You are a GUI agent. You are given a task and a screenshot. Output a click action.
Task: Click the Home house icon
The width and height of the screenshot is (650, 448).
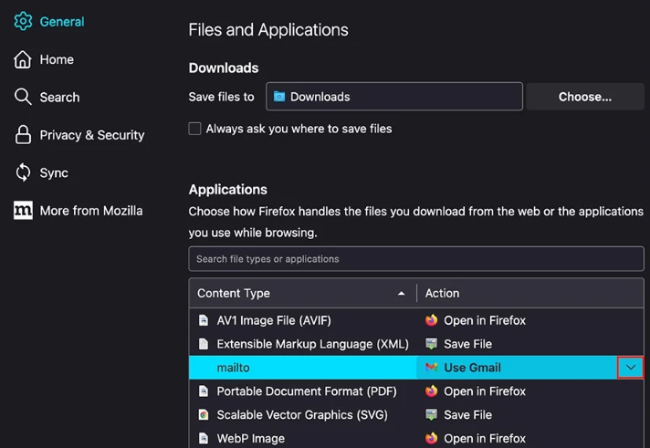23,59
